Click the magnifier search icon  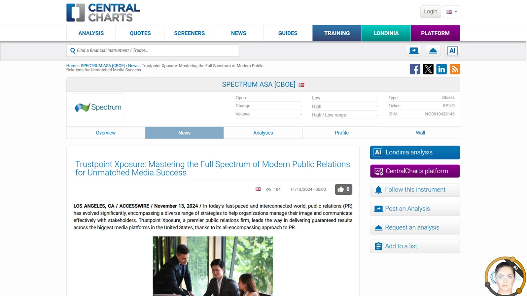73,50
